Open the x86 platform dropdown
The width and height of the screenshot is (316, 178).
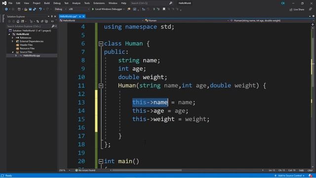(x=79, y=9)
